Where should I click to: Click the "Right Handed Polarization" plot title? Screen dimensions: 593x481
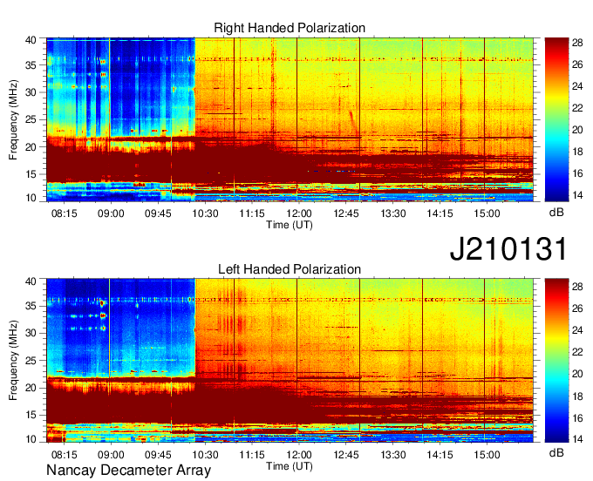click(x=290, y=28)
